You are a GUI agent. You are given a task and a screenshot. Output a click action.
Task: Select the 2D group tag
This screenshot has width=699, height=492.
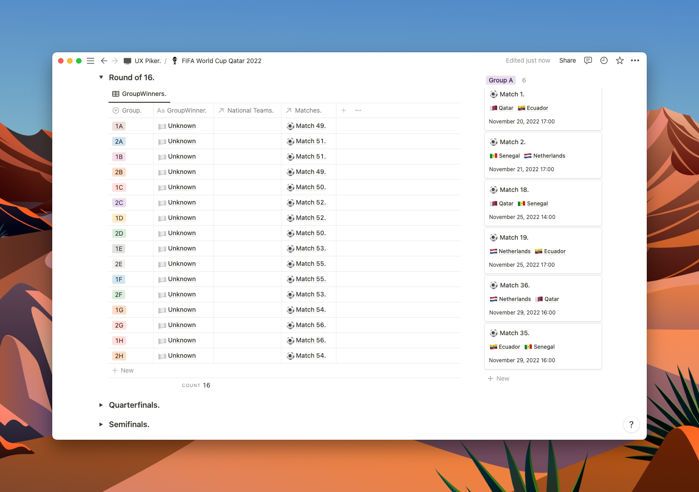(119, 233)
